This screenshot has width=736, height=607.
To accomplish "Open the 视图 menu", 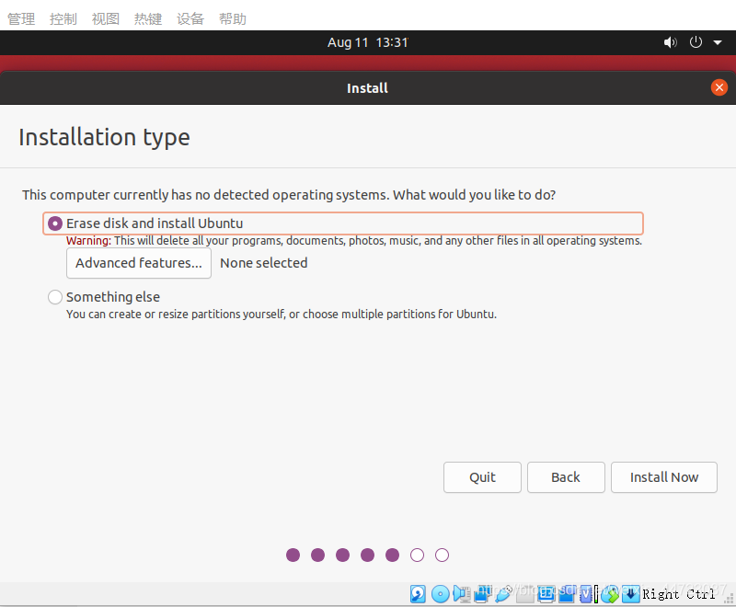I will (106, 18).
